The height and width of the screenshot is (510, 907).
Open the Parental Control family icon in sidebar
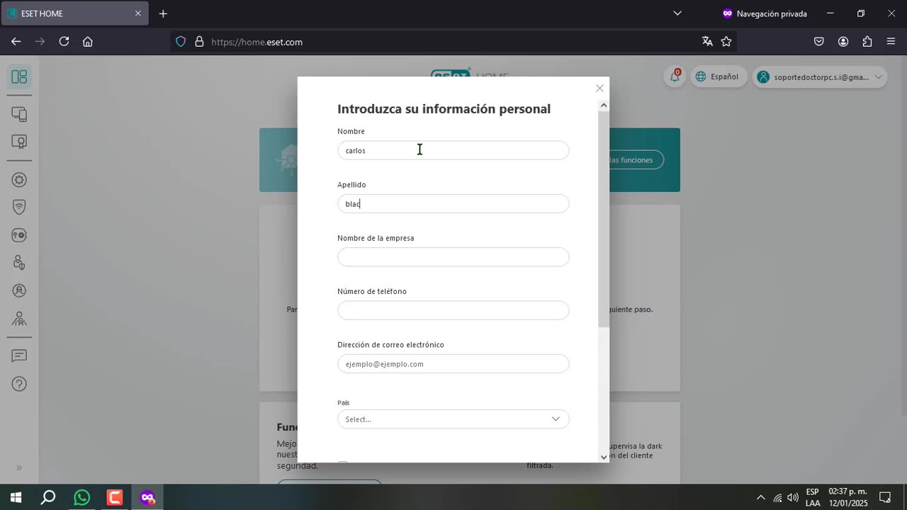click(x=19, y=319)
